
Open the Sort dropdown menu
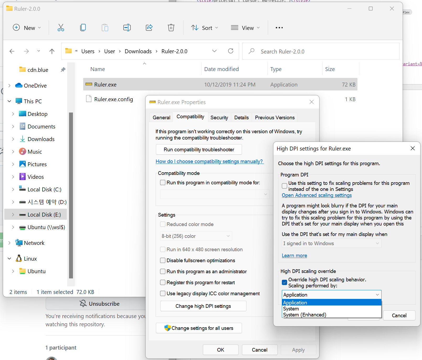(205, 28)
